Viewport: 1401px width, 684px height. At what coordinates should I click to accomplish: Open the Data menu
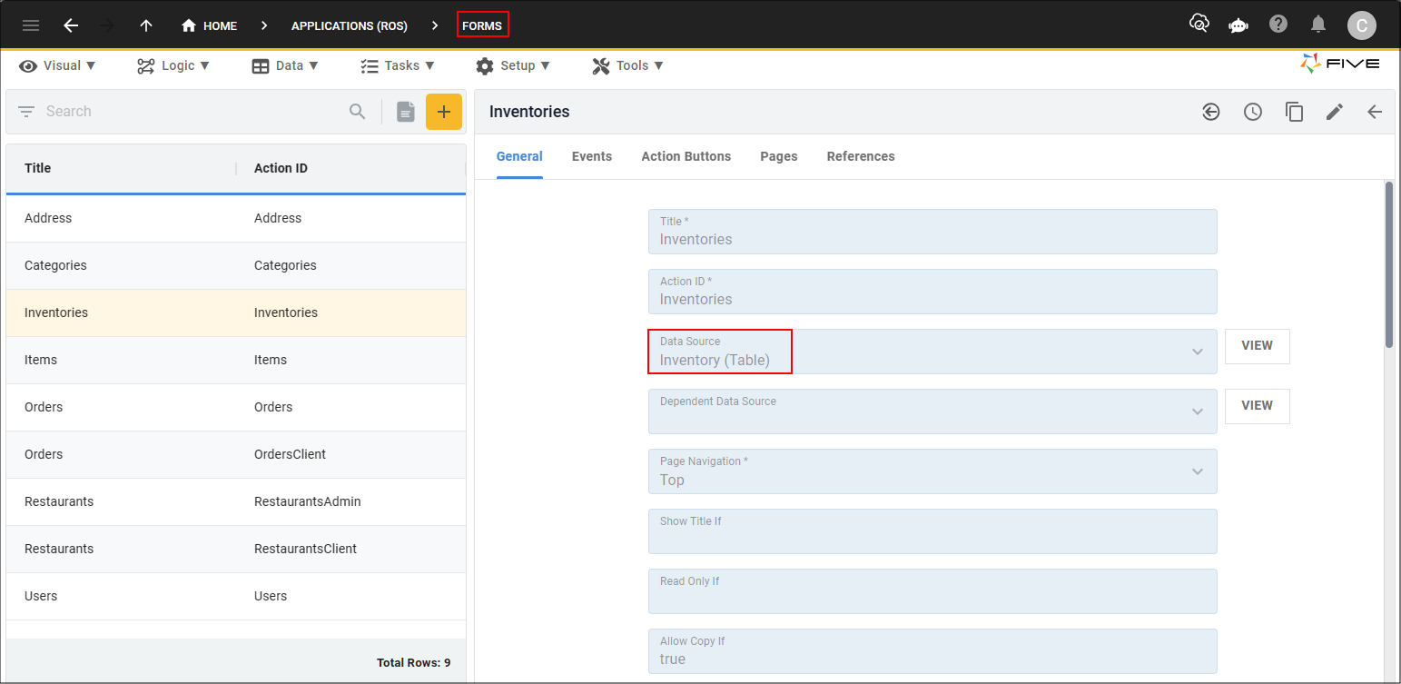(x=285, y=65)
